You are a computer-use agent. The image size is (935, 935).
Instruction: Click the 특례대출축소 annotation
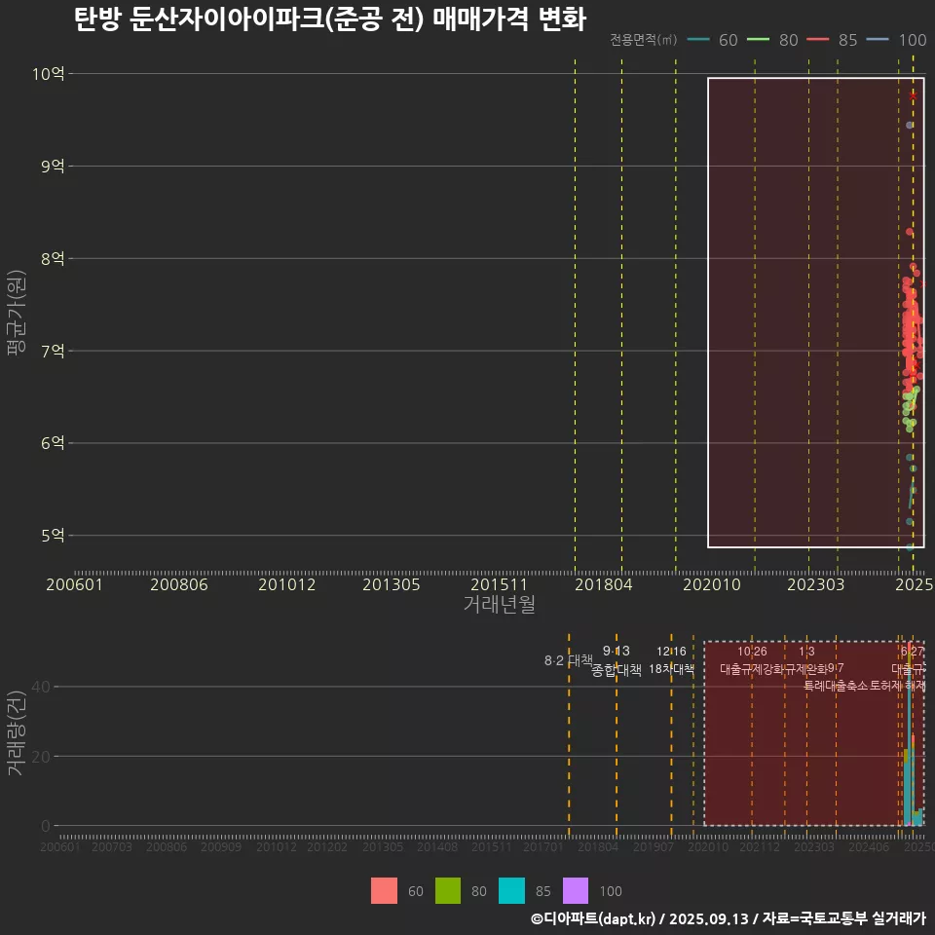pyautogui.click(x=836, y=686)
